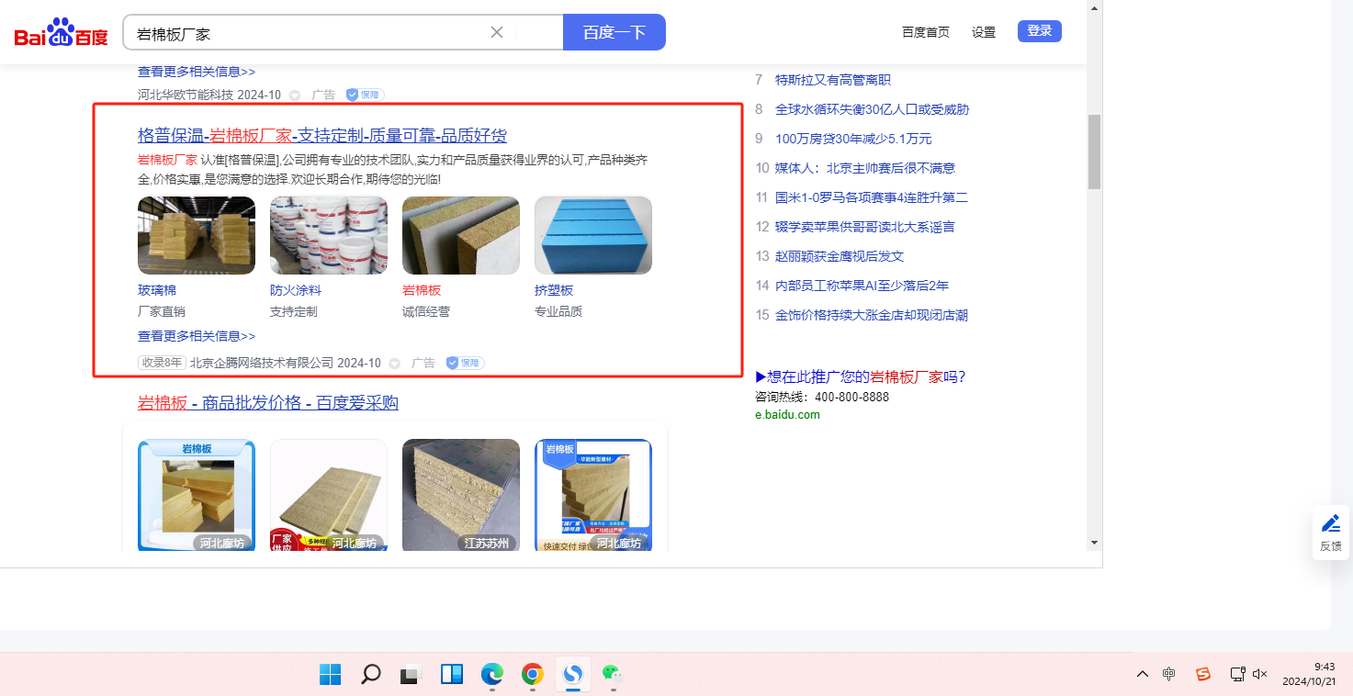Launch Microsoft Edge from the taskbar
Image resolution: width=1353 pixels, height=696 pixels.
tap(492, 675)
